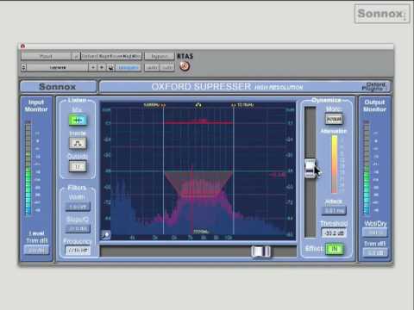Click the left band edge frequency marker
This screenshot has height=310, width=414.
[163, 105]
